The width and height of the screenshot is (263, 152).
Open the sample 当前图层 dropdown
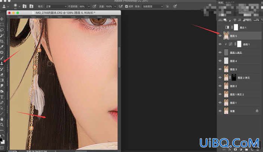(x=153, y=7)
